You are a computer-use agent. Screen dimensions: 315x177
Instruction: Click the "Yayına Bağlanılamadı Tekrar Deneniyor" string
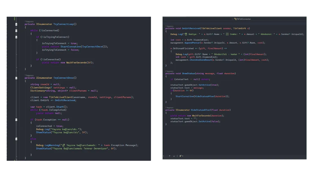coord(80,149)
